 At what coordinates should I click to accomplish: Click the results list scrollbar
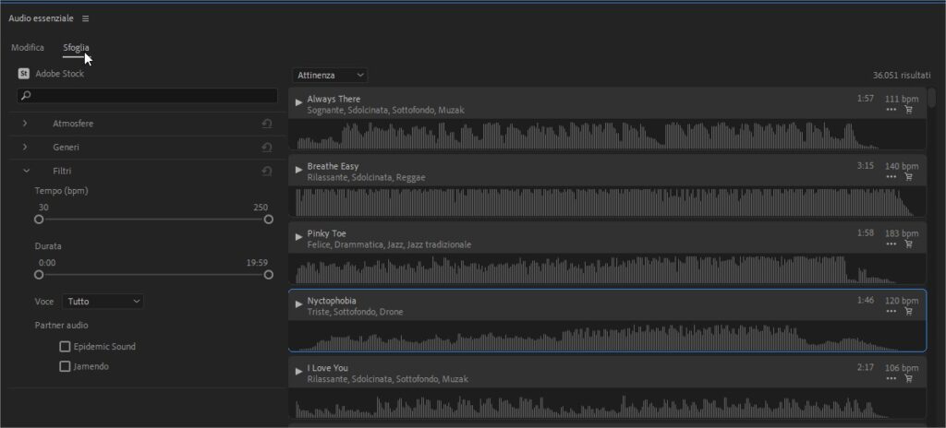pos(932,97)
